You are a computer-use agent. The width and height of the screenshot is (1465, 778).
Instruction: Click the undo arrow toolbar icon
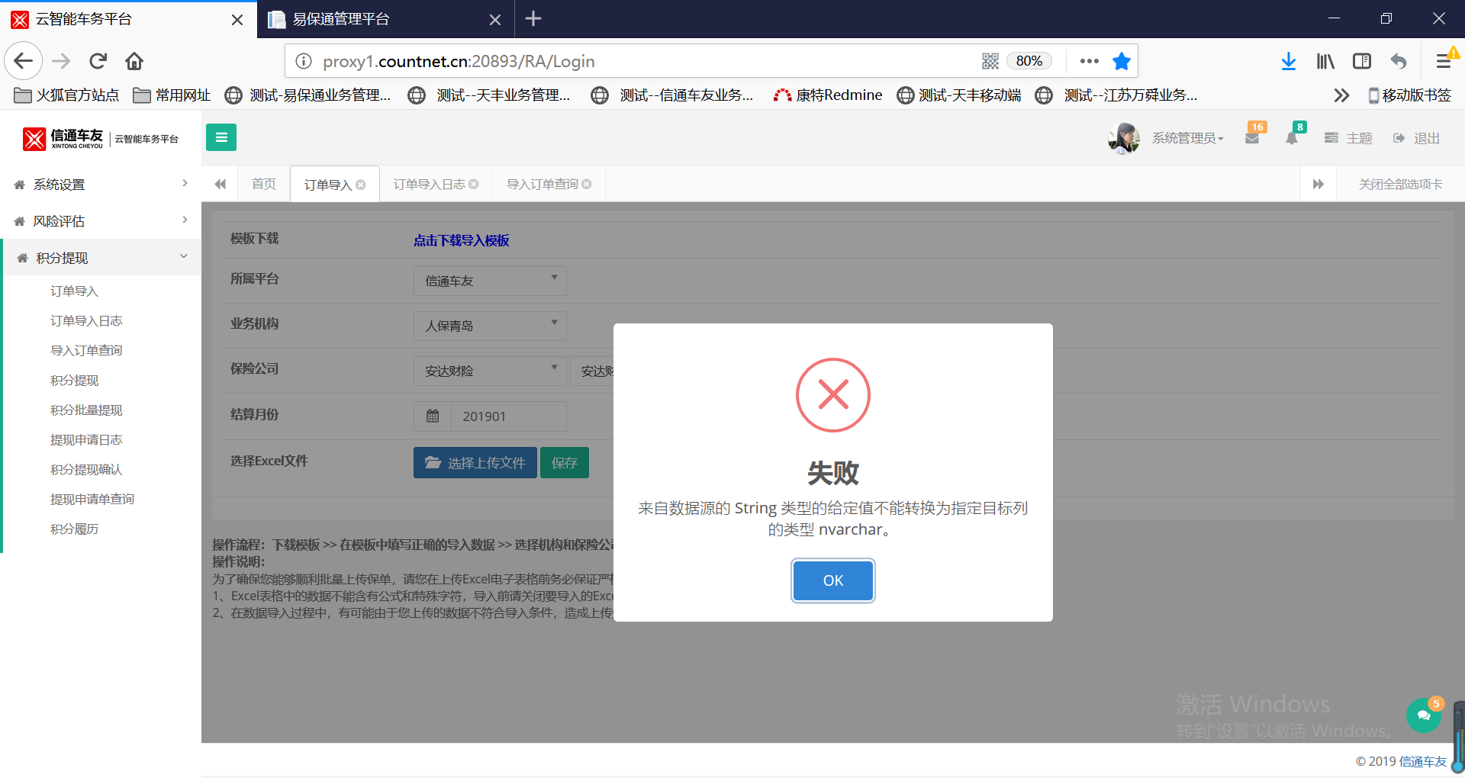coord(1399,61)
